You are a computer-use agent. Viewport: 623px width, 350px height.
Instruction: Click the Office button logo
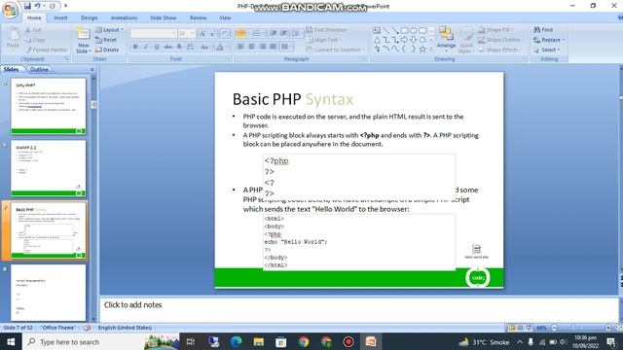click(x=11, y=10)
